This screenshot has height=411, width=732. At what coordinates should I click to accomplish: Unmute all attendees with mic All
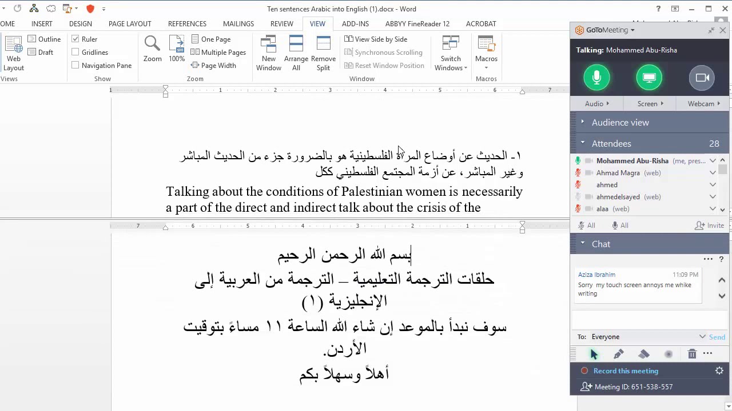620,225
